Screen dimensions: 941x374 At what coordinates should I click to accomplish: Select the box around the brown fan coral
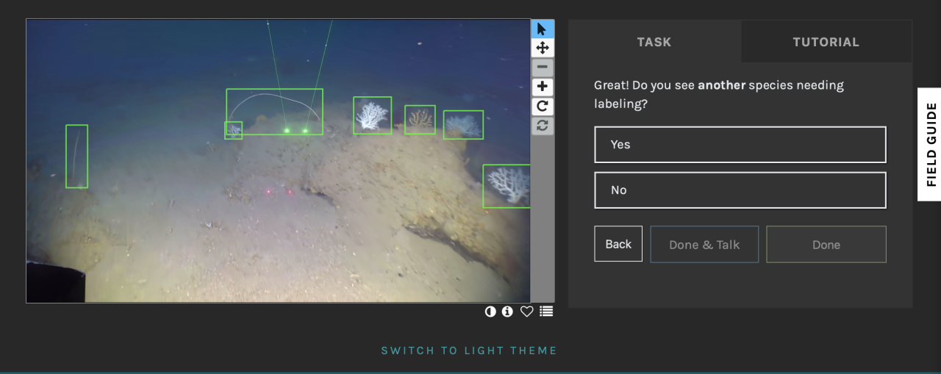(420, 120)
